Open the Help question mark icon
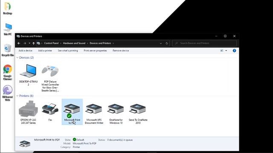Viewport: 273px width, 153px height. point(234,51)
